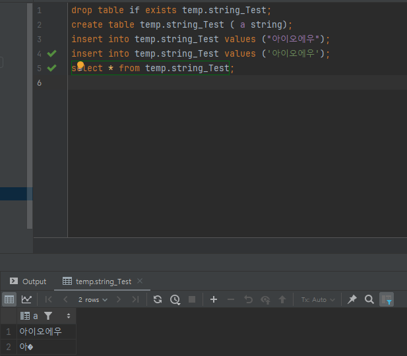Click column a header
This screenshot has width=407, height=356.
click(36, 316)
